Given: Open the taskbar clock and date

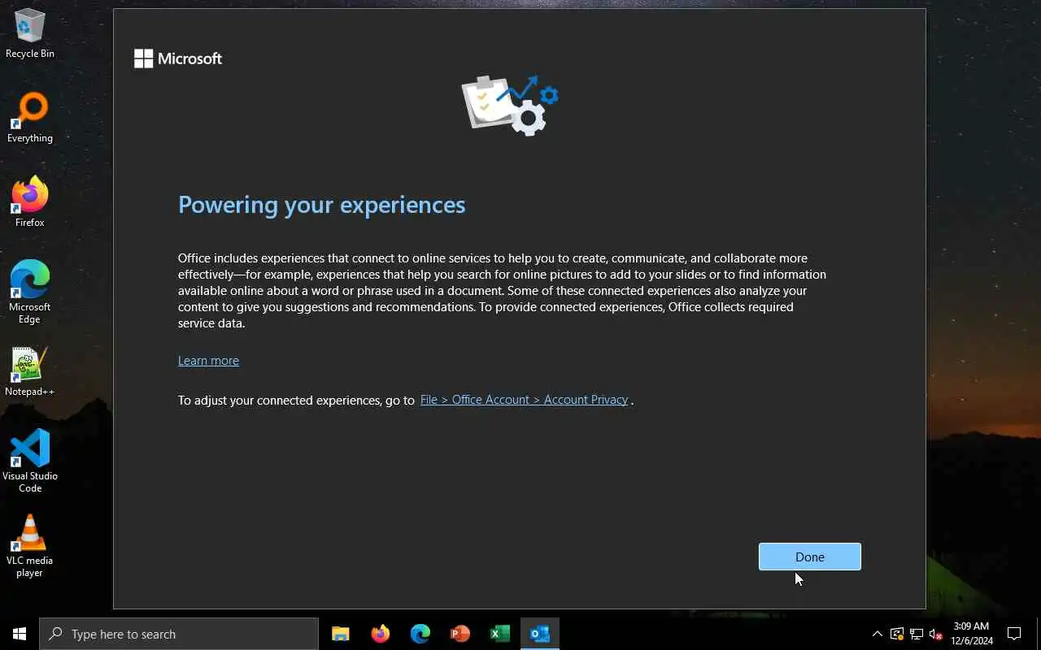Looking at the screenshot, I should click(971, 634).
